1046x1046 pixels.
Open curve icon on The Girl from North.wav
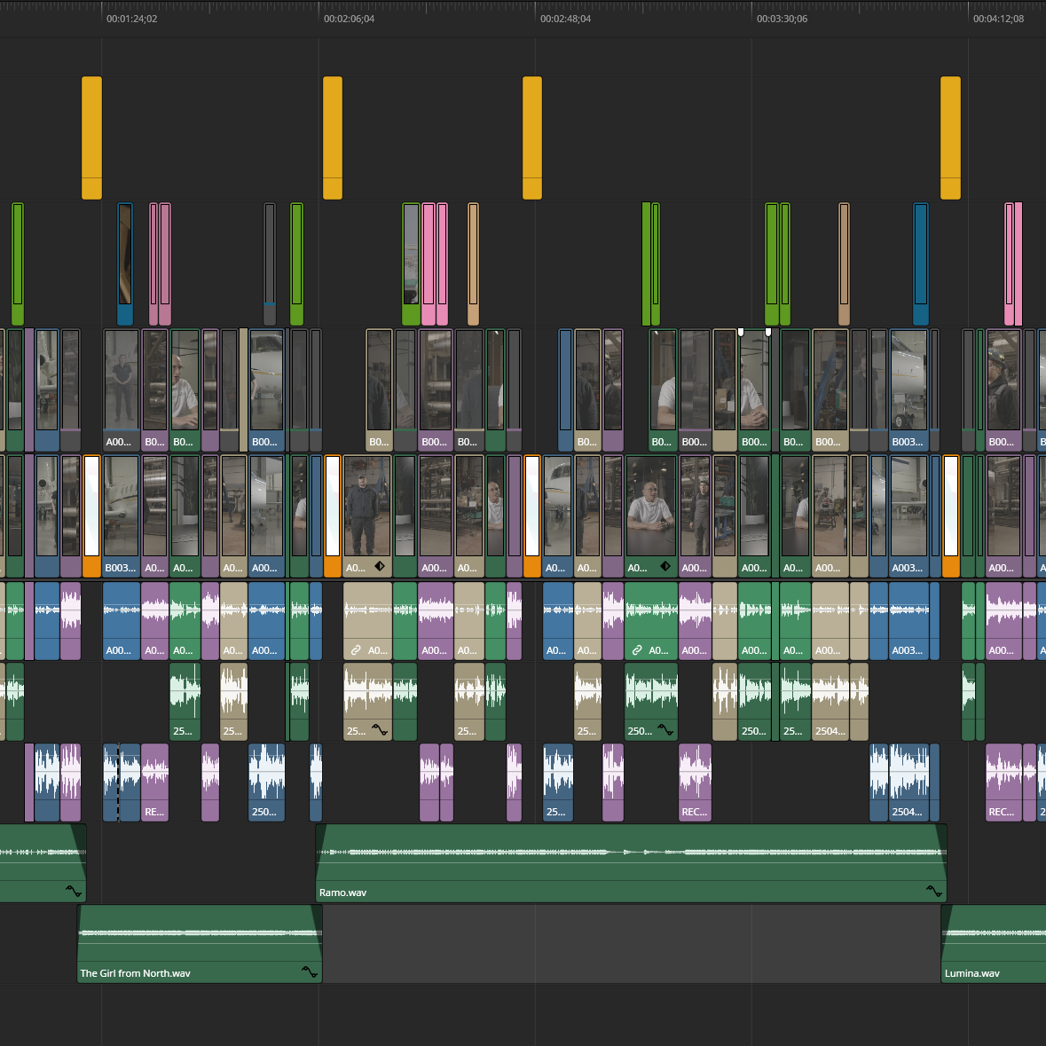309,971
